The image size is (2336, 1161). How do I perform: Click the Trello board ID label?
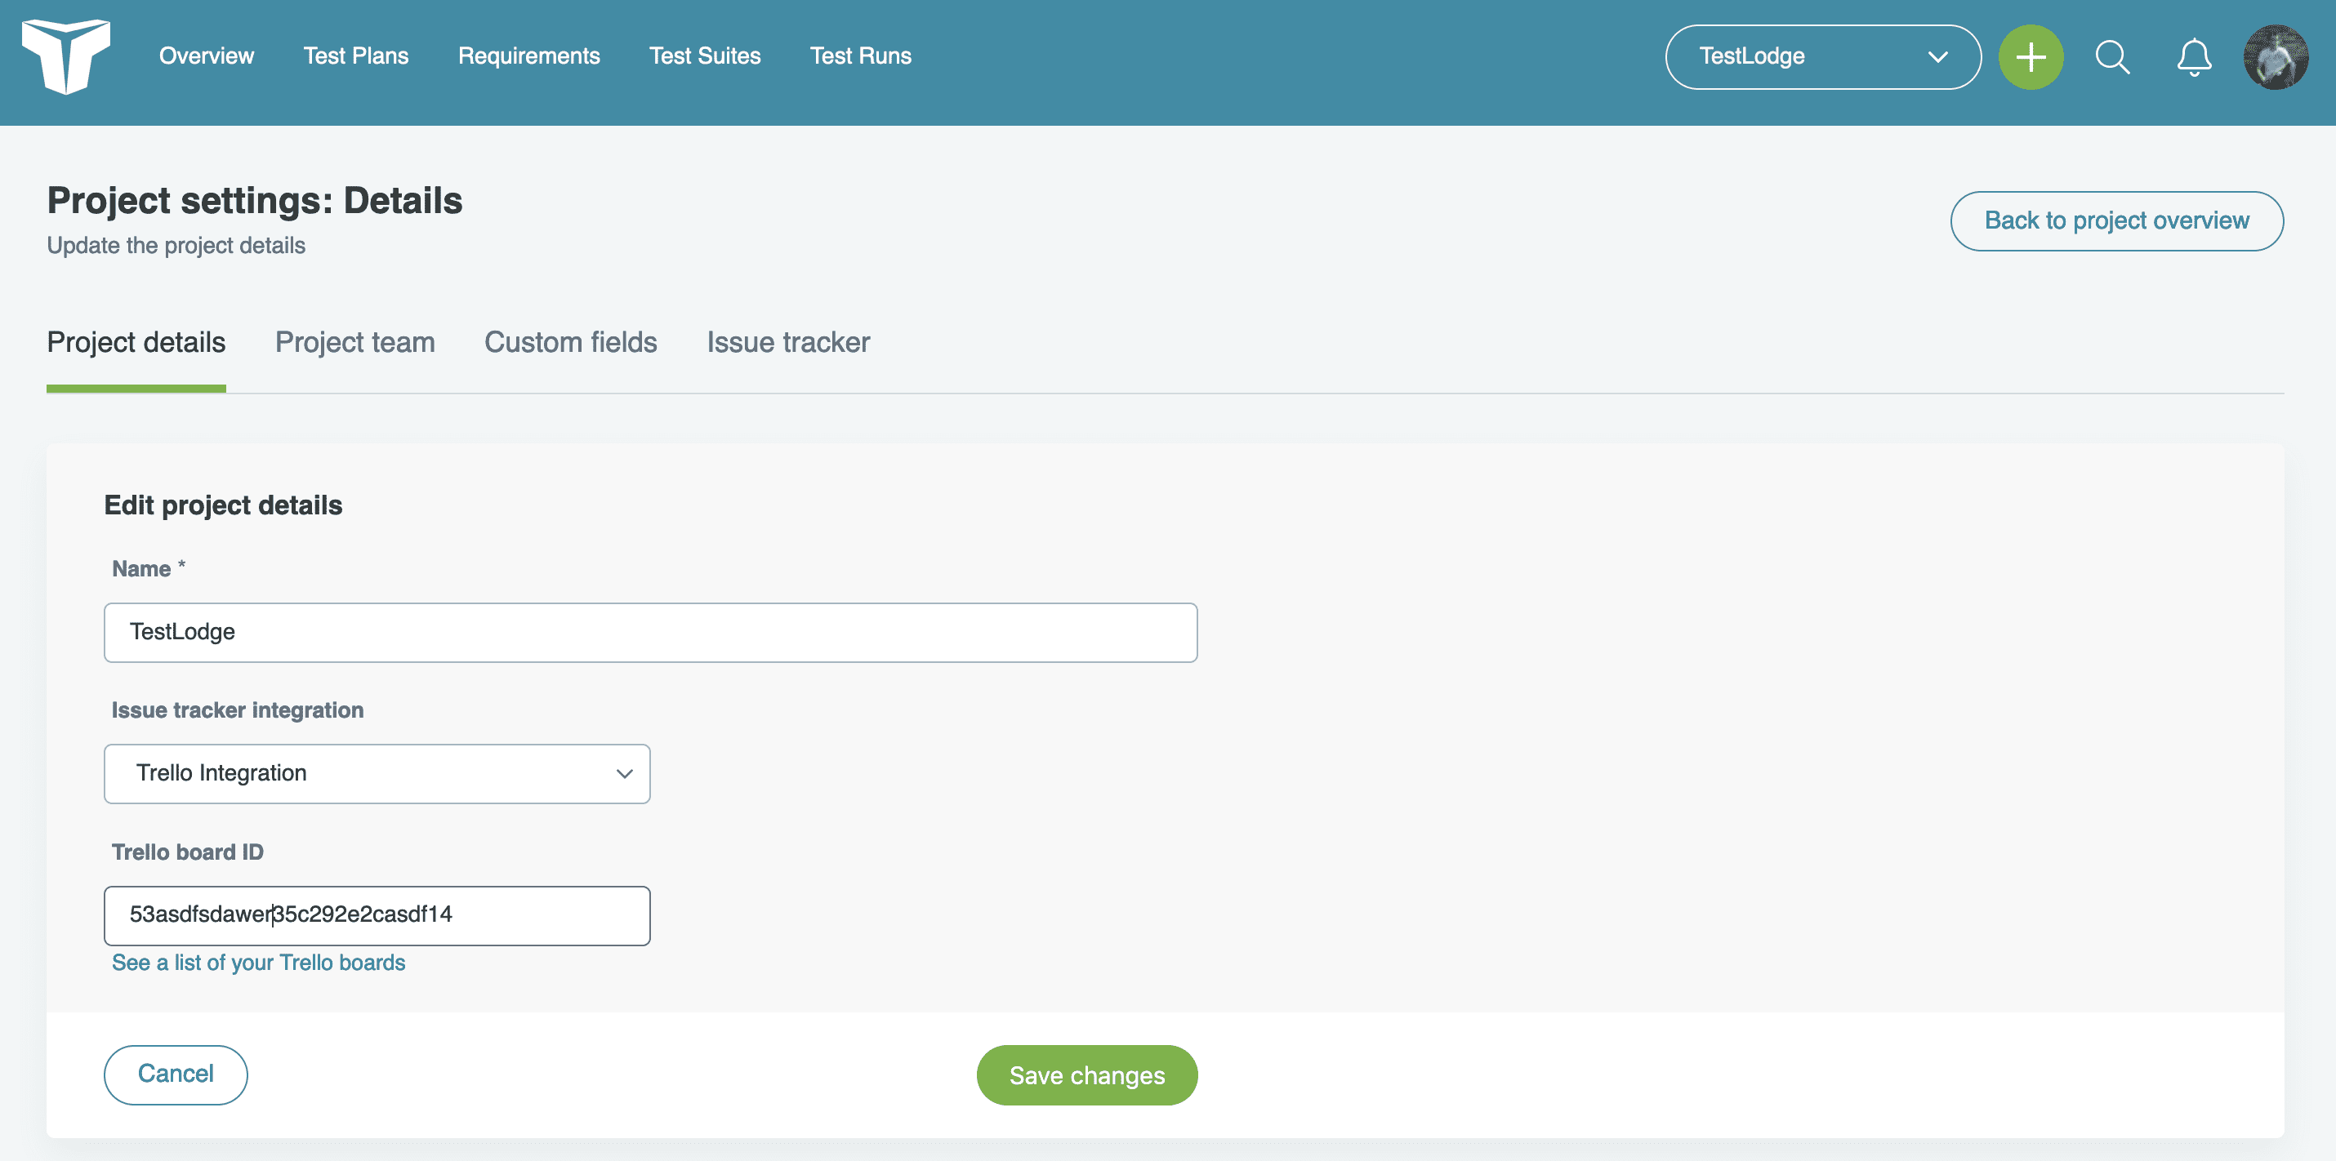coord(188,852)
